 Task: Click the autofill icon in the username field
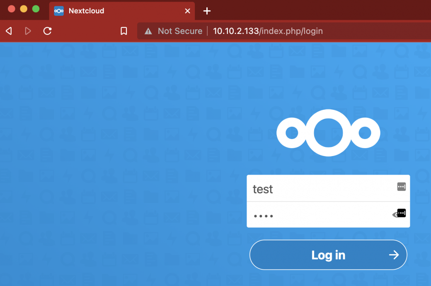[x=401, y=186]
